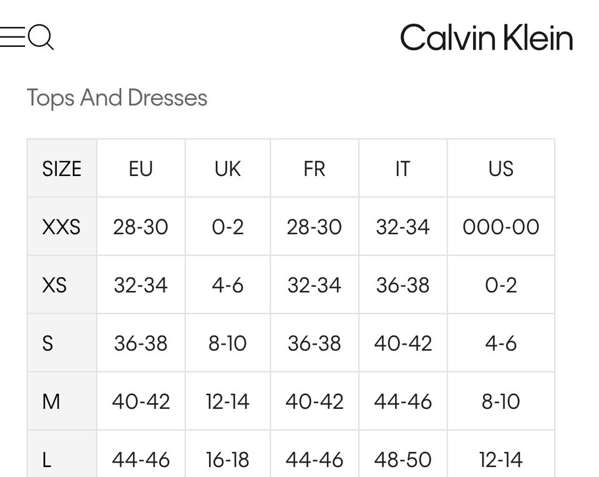The height and width of the screenshot is (477, 599).
Task: Select the M size row label
Action: pos(51,401)
